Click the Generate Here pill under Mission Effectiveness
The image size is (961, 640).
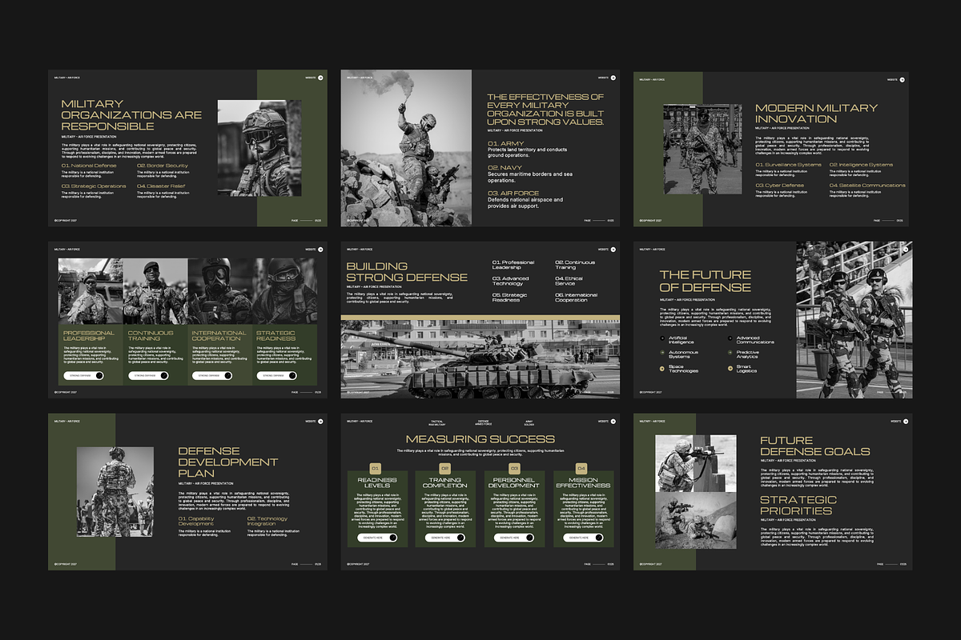click(581, 538)
